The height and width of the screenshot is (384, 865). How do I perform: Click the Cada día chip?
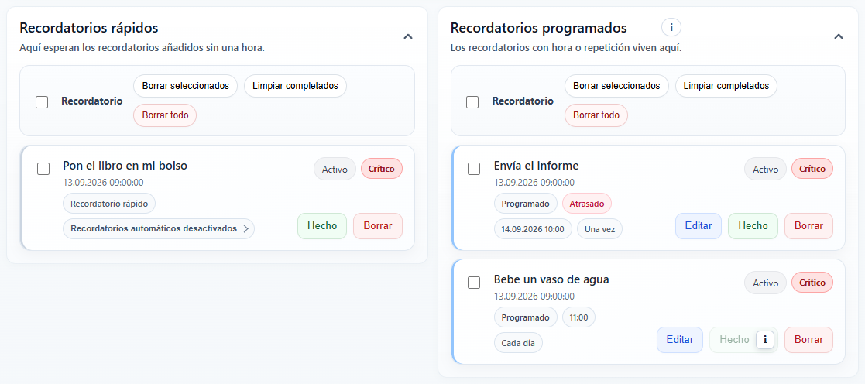(518, 343)
